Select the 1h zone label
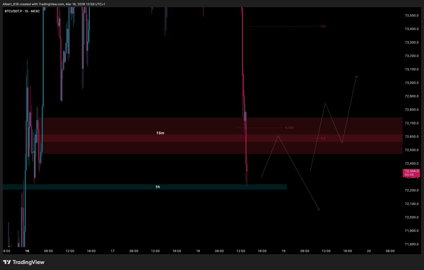 157,187
